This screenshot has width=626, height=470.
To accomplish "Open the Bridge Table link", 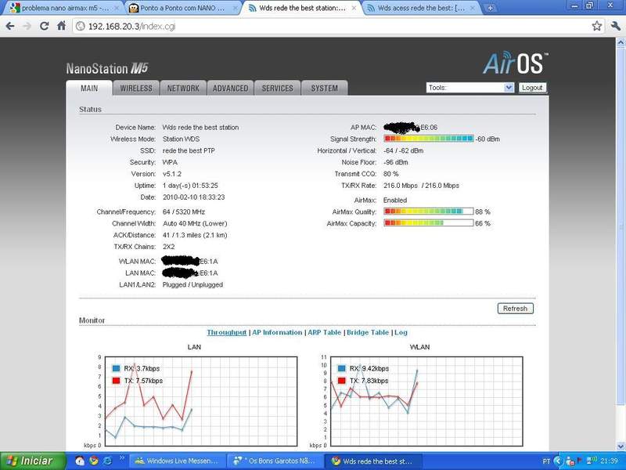I will [368, 332].
